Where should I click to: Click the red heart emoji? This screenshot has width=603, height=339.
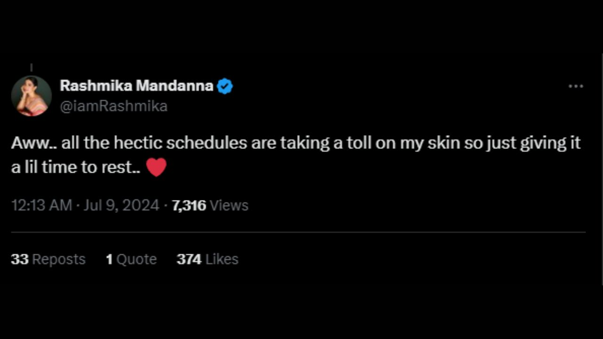tap(156, 168)
